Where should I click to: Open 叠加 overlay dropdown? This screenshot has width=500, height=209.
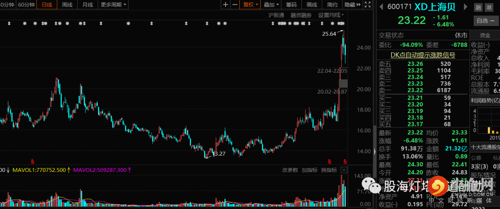click(x=271, y=5)
